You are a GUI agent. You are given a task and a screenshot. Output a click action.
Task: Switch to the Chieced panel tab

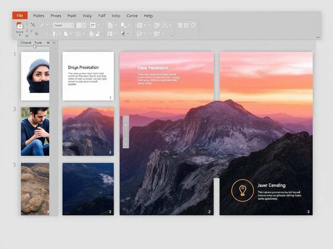click(x=26, y=43)
